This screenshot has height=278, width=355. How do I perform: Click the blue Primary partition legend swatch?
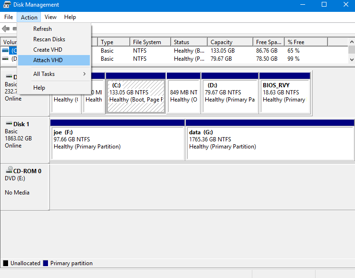pos(46,263)
